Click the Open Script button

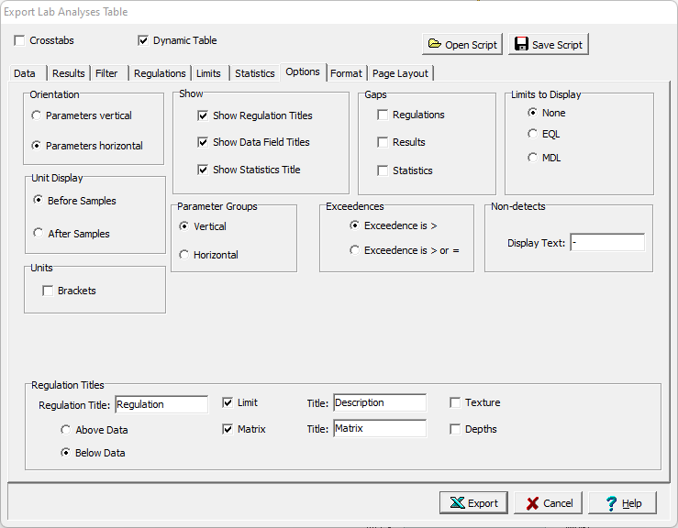(462, 45)
